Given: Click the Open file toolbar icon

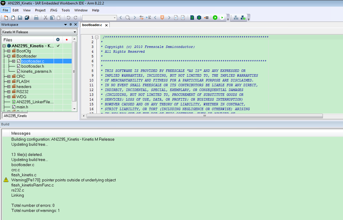Looking at the screenshot, I should [x=13, y=18].
